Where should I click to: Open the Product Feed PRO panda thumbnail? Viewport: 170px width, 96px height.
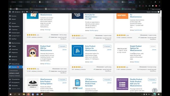33,51
